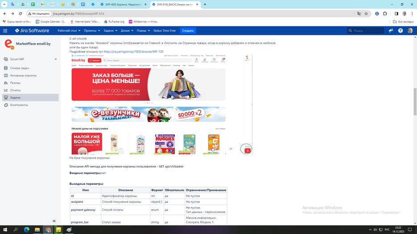
Task: Click the translate page icon in address bar
Action: (x=359, y=13)
